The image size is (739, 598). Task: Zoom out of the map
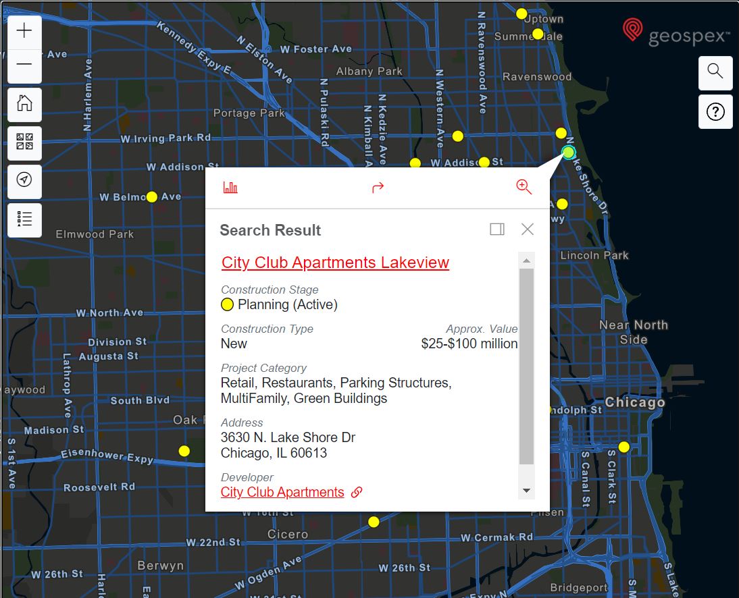[24, 65]
